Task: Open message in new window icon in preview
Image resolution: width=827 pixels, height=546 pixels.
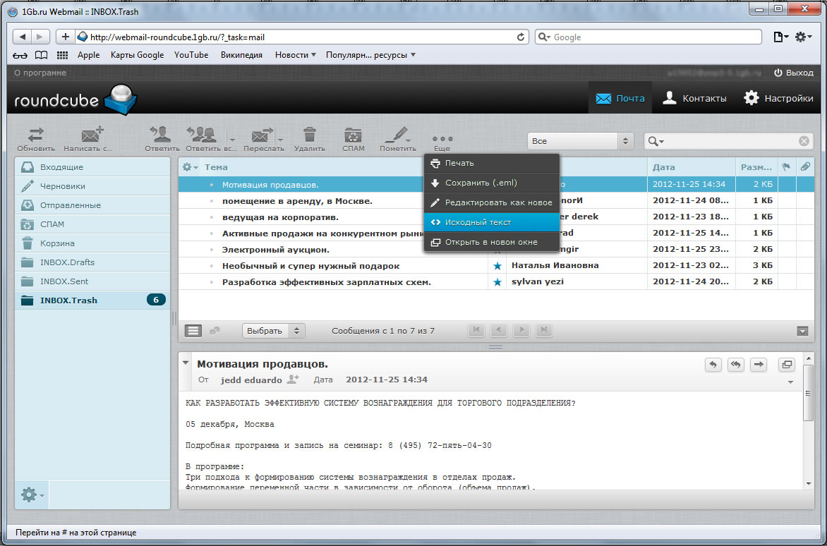Action: [x=785, y=364]
